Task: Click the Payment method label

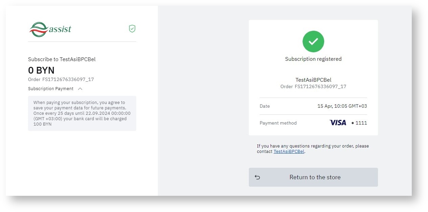Action: pyautogui.click(x=278, y=123)
